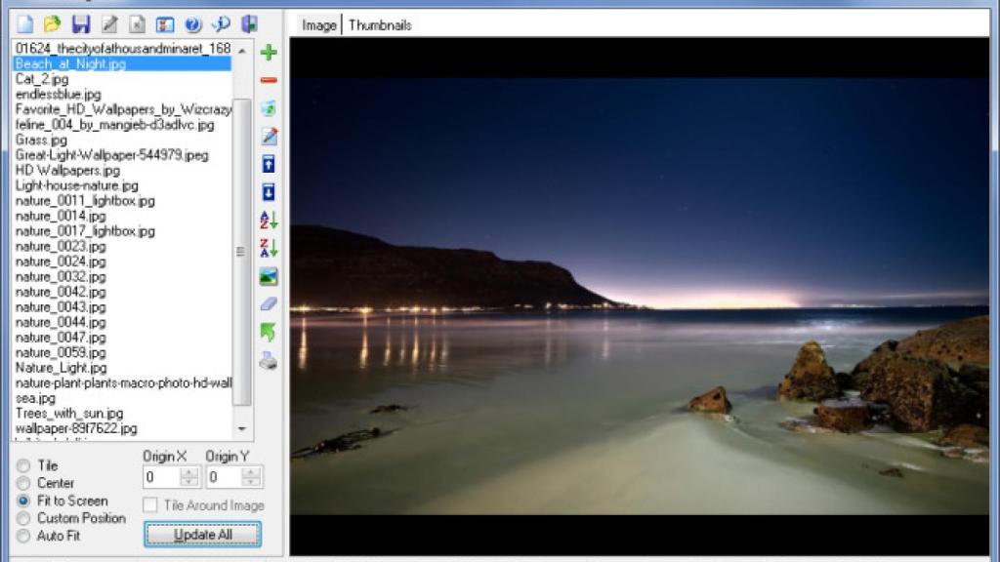Choose the Auto Fit radio option

[x=23, y=536]
